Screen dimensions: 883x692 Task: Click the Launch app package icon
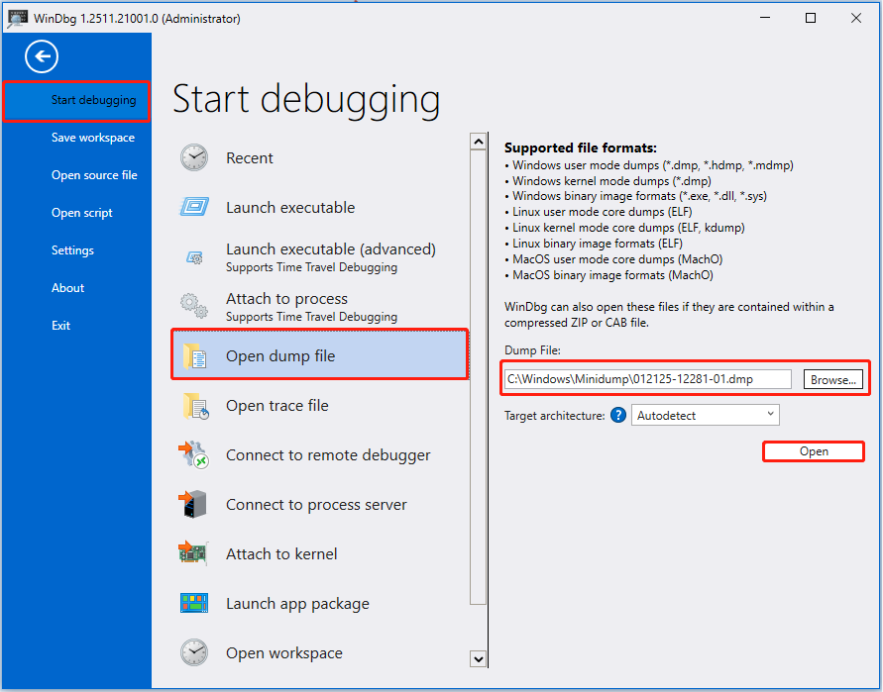tap(194, 603)
